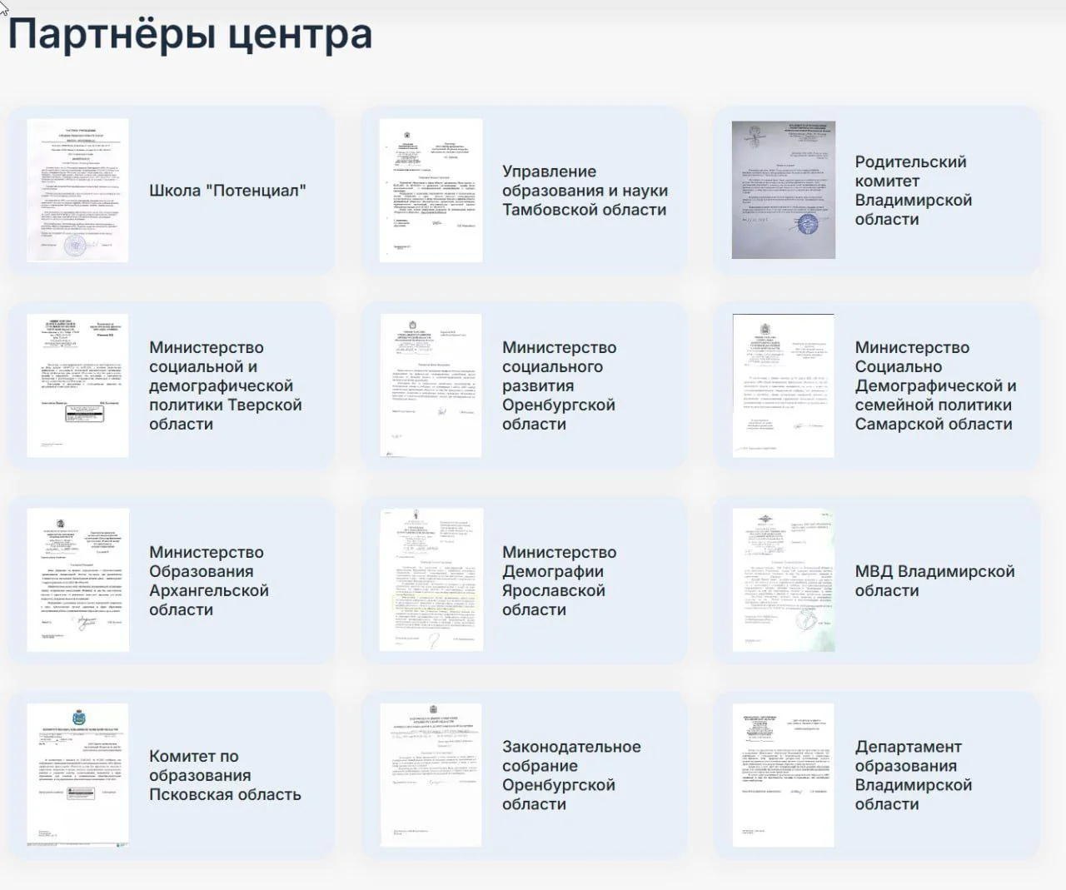The width and height of the screenshot is (1066, 890).
Task: Select the Комитет по образования Псковская область text
Action: 225,775
